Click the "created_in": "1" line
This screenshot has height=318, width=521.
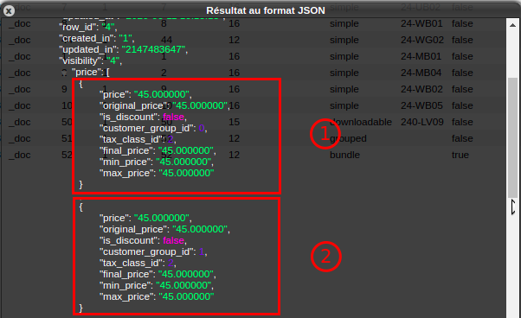pos(97,38)
